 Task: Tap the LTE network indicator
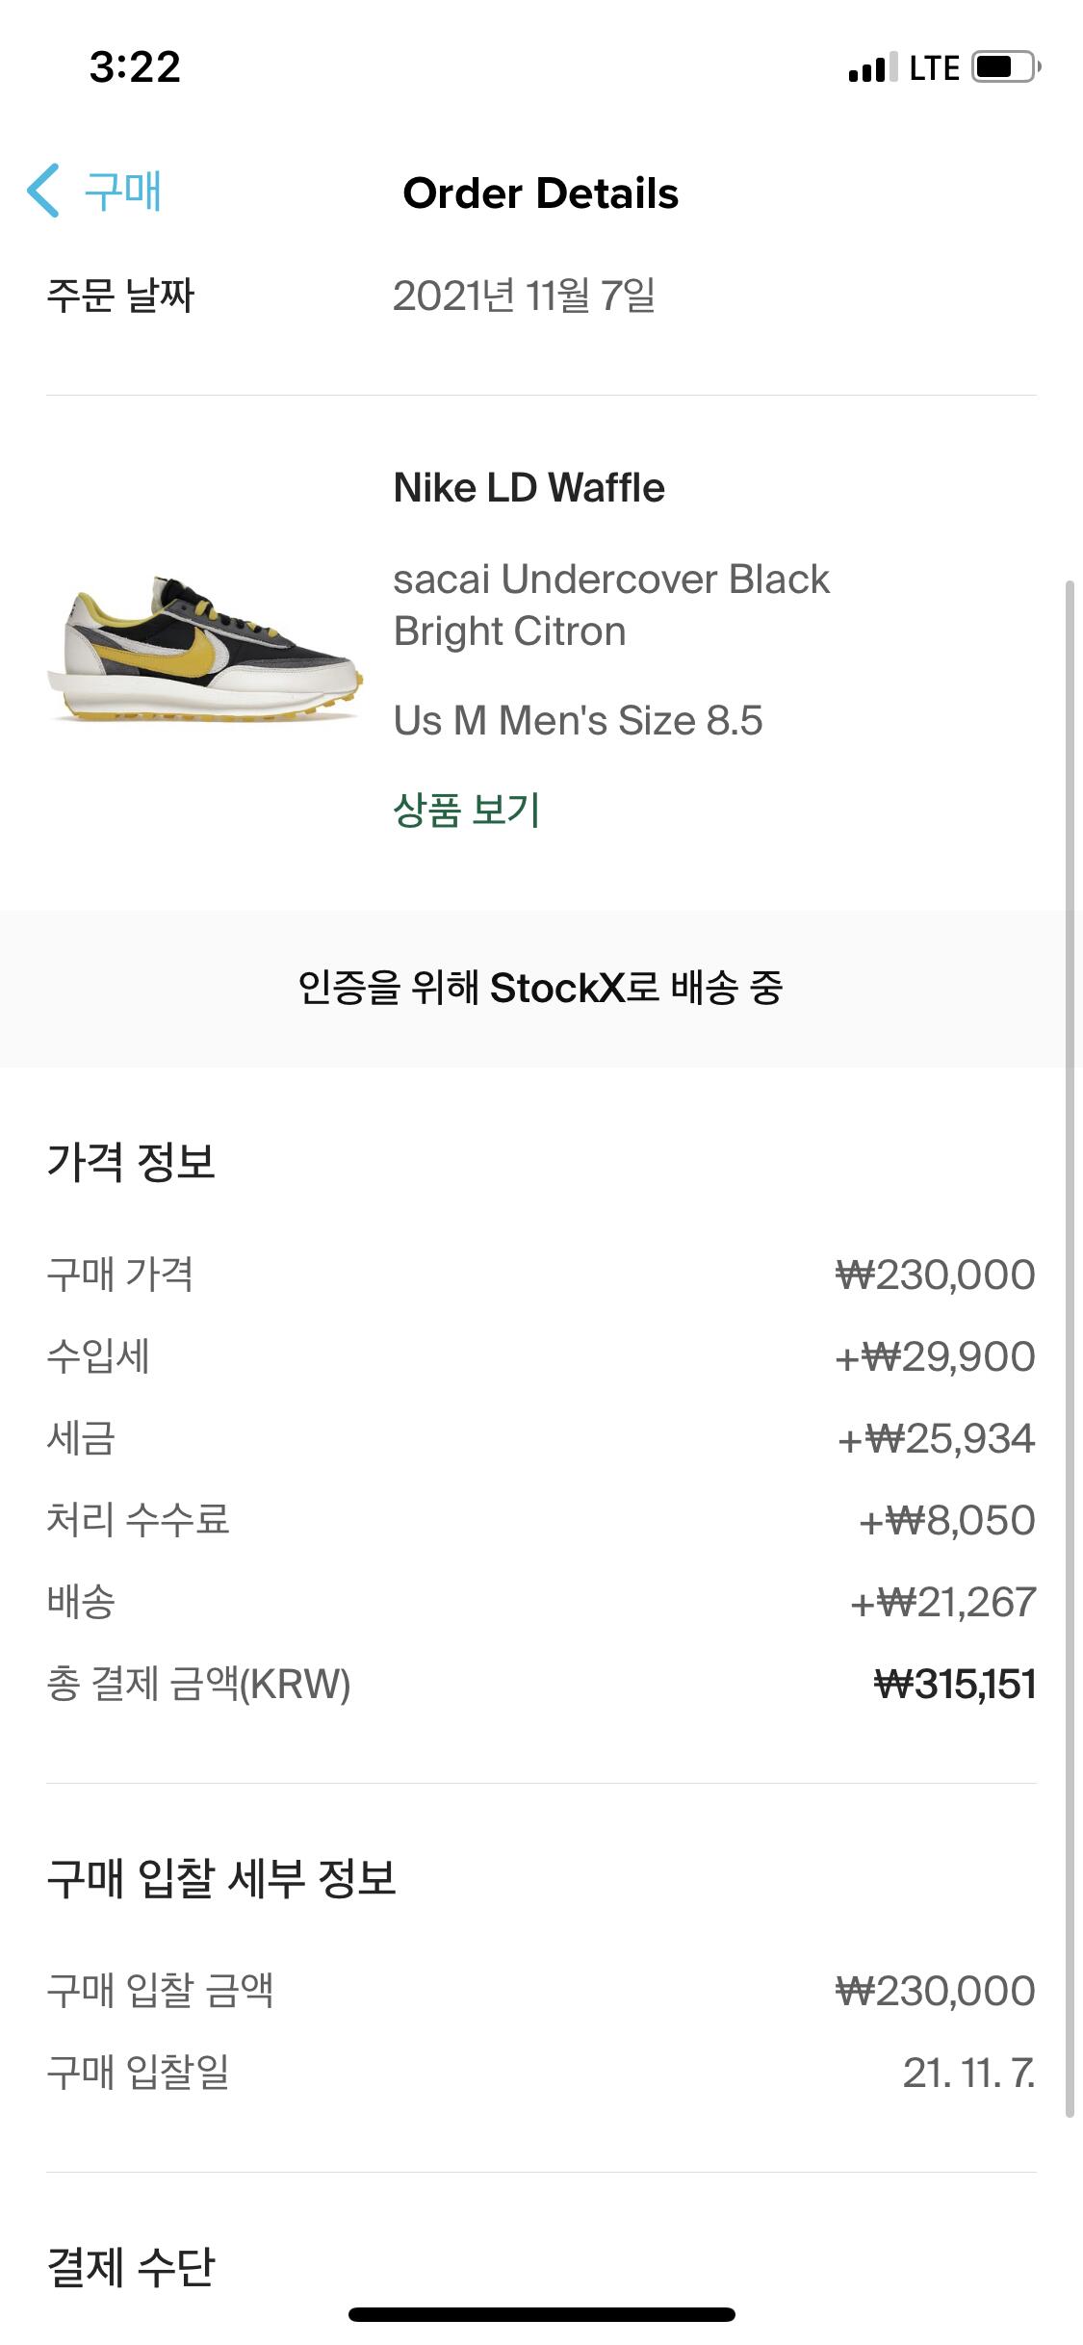point(934,67)
